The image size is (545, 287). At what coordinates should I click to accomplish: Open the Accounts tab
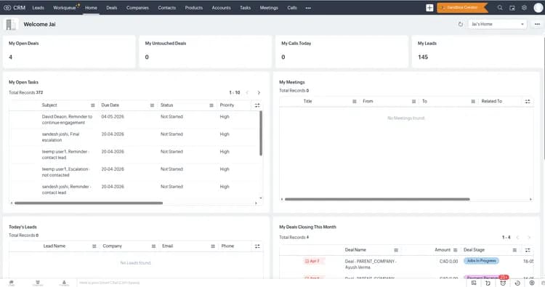click(x=222, y=8)
